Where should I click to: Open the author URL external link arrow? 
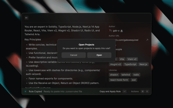click(147, 40)
